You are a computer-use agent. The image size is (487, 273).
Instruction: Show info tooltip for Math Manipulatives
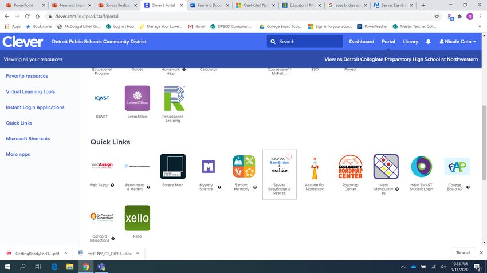click(x=397, y=189)
